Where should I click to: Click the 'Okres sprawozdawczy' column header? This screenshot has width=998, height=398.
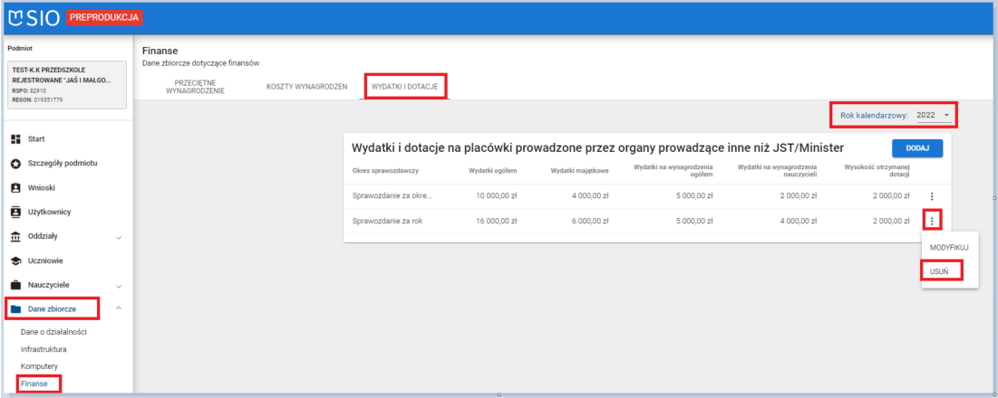[x=385, y=171]
